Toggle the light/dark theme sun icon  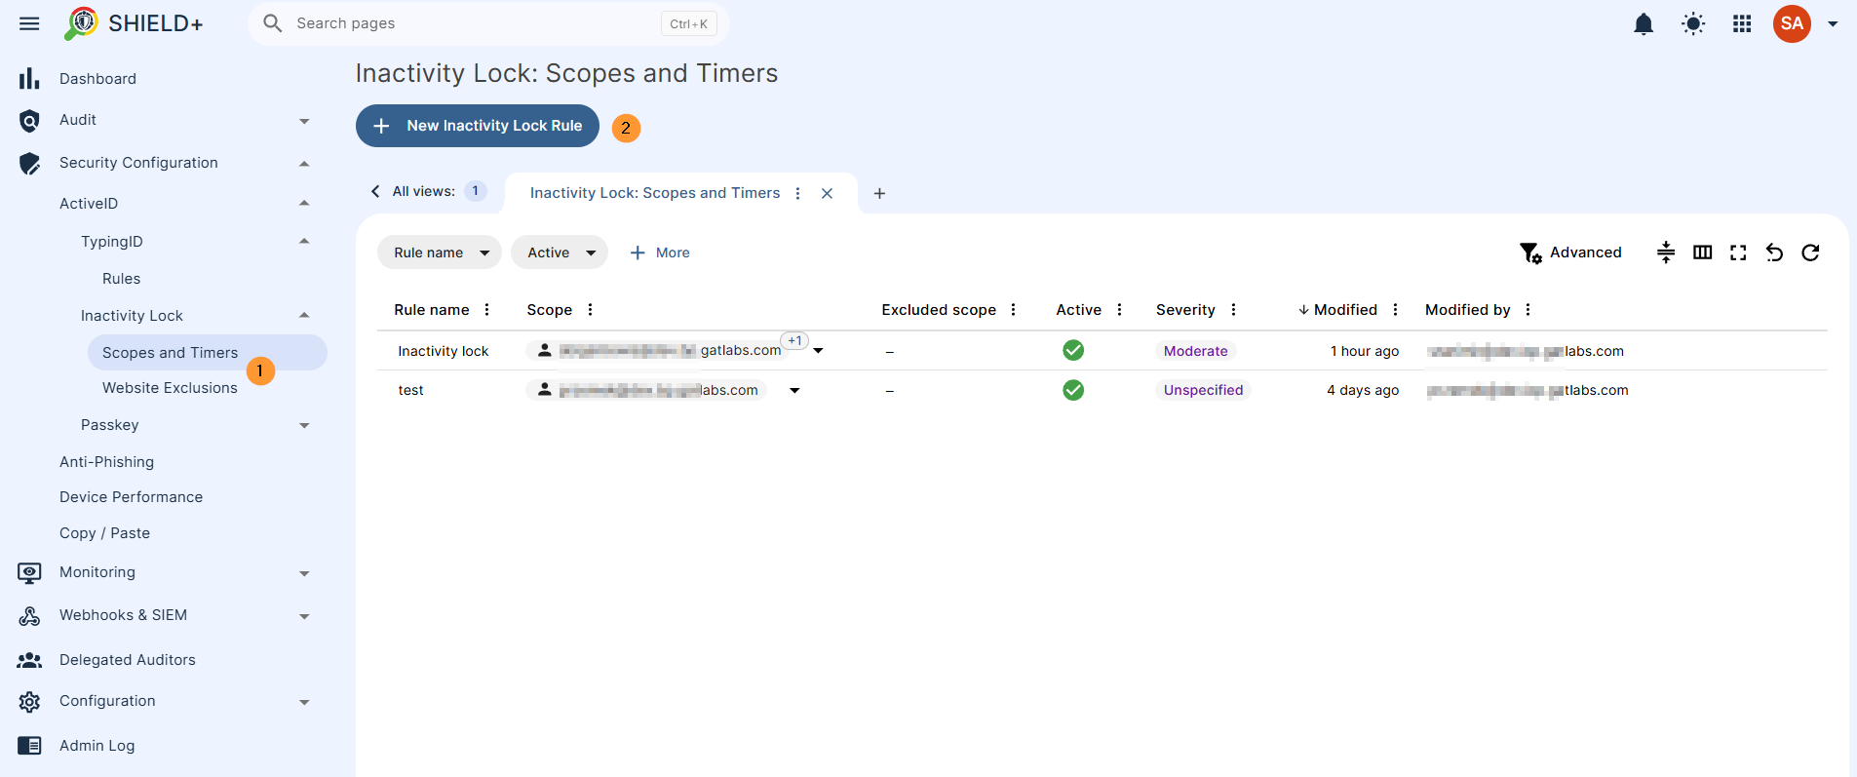[x=1693, y=23]
